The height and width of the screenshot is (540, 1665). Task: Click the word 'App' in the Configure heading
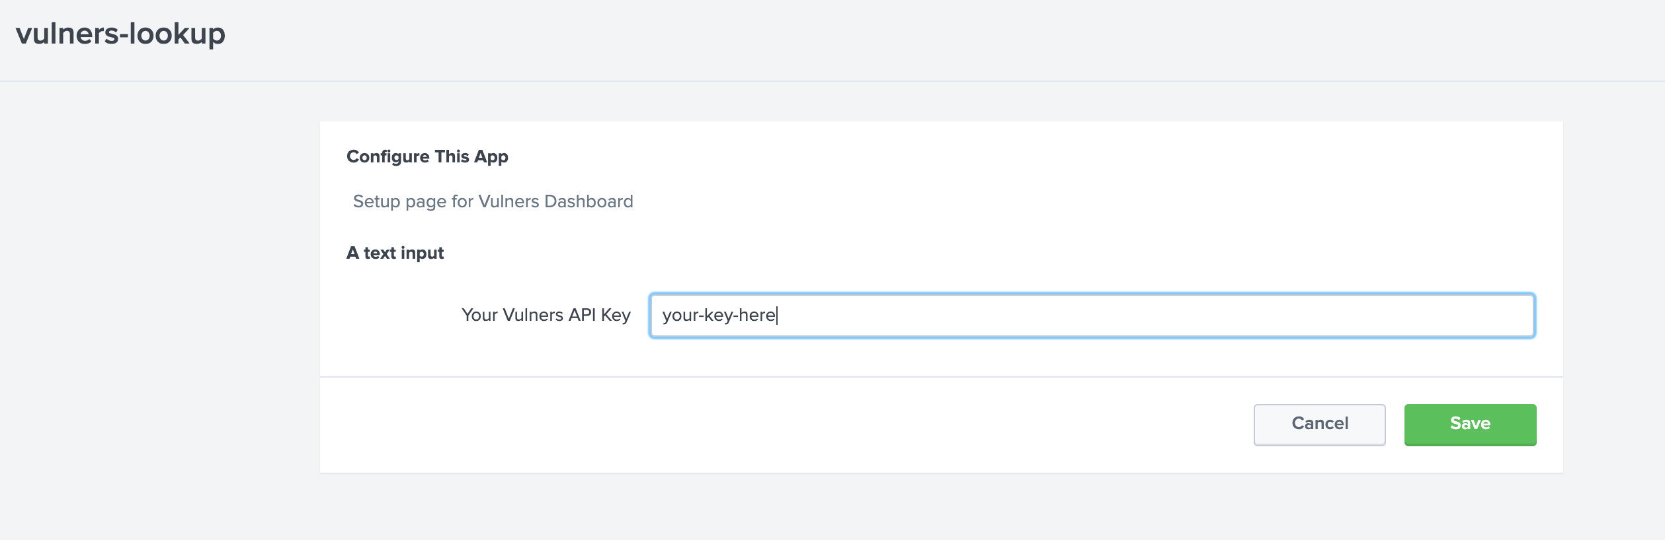491,156
